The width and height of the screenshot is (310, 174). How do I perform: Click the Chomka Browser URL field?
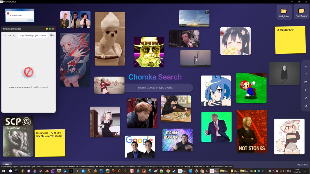coord(33,35)
